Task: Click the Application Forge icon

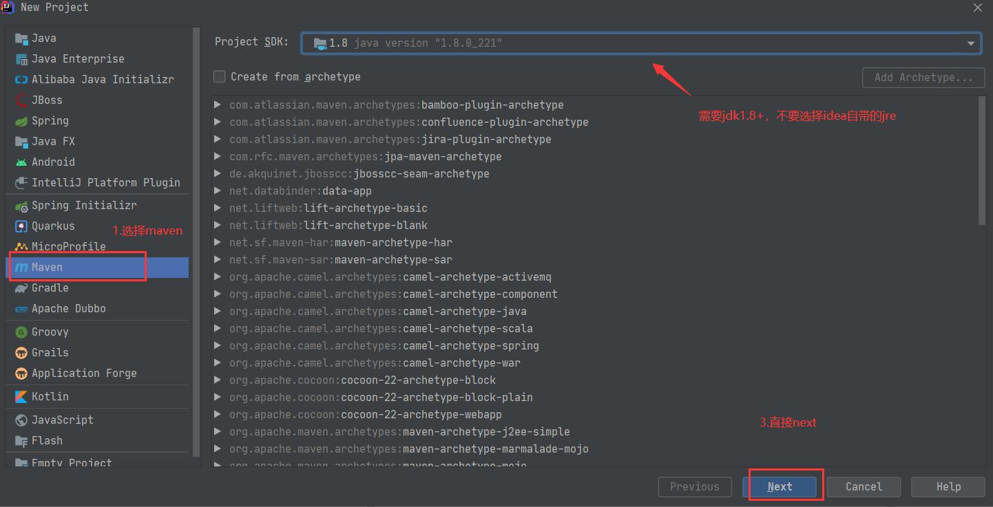Action: click(21, 374)
